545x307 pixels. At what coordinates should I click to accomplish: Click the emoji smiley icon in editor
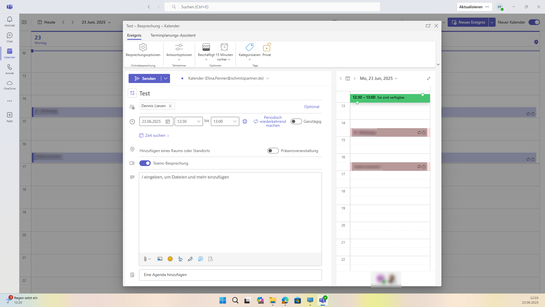170,259
